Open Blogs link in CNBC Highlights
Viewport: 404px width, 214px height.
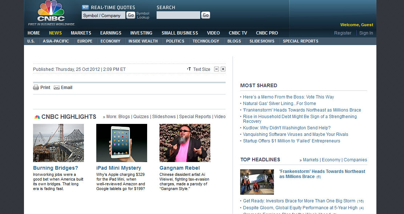pos(124,117)
